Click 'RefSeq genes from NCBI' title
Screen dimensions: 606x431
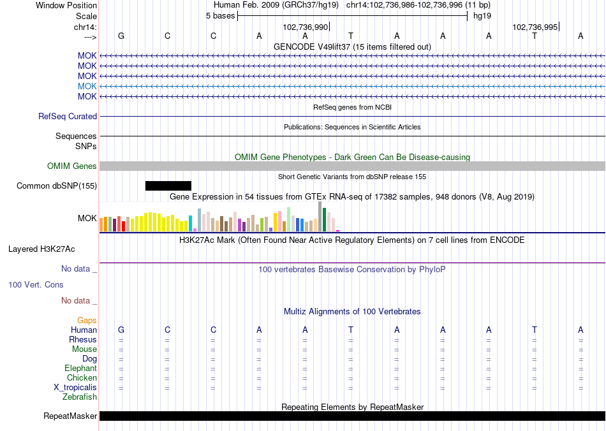point(352,107)
